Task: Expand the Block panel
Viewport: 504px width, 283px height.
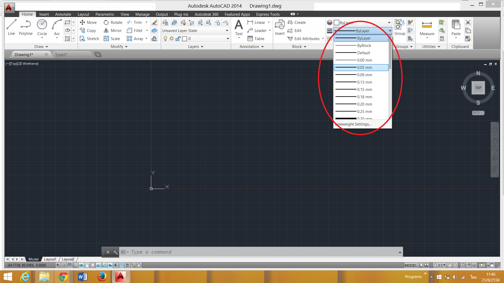Action: pos(299,47)
